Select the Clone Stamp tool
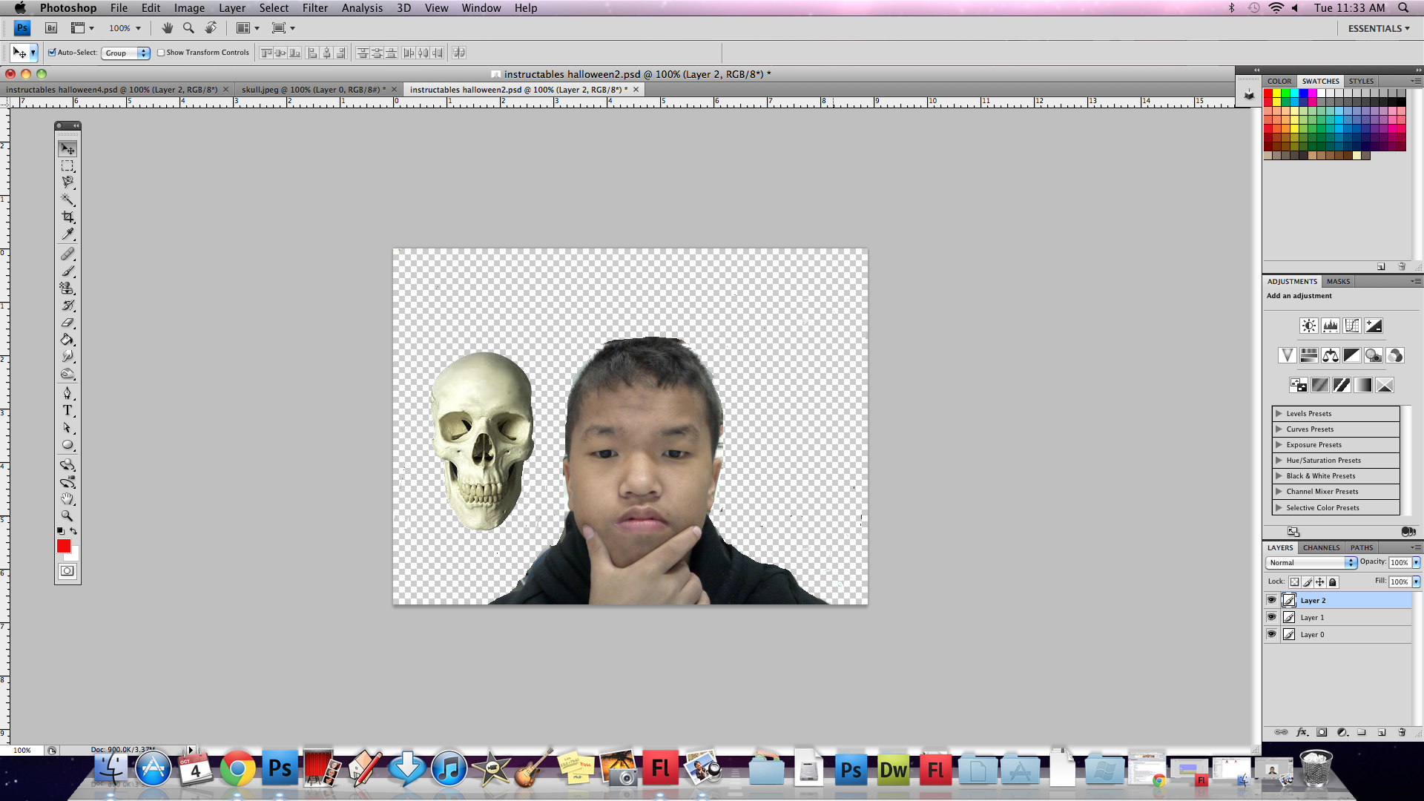Image resolution: width=1424 pixels, height=801 pixels. click(67, 289)
